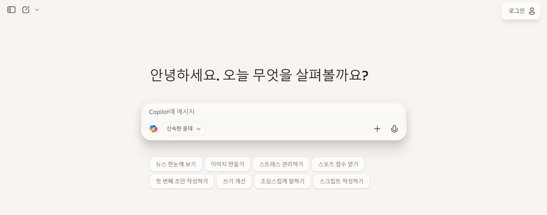Start a new chat with compose icon

[x=26, y=9]
